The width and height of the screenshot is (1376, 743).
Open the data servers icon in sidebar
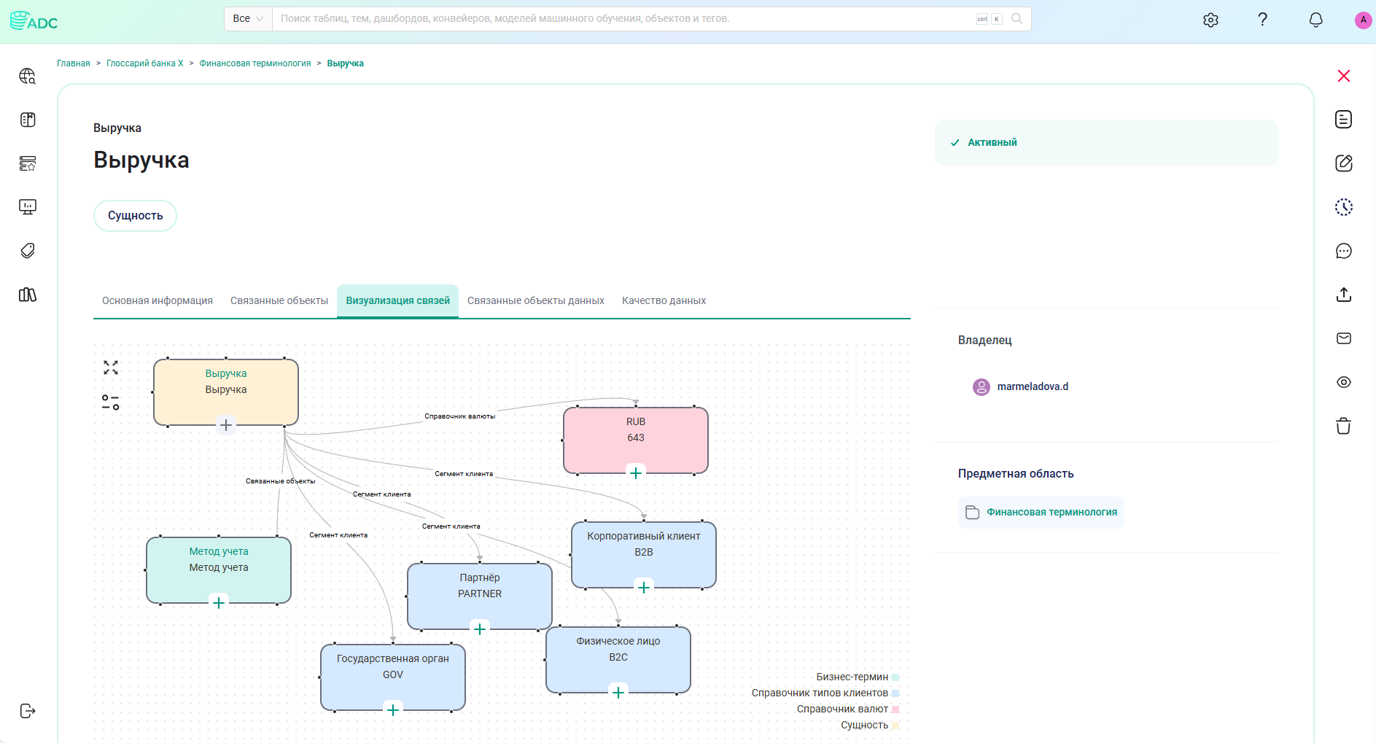coord(28,163)
